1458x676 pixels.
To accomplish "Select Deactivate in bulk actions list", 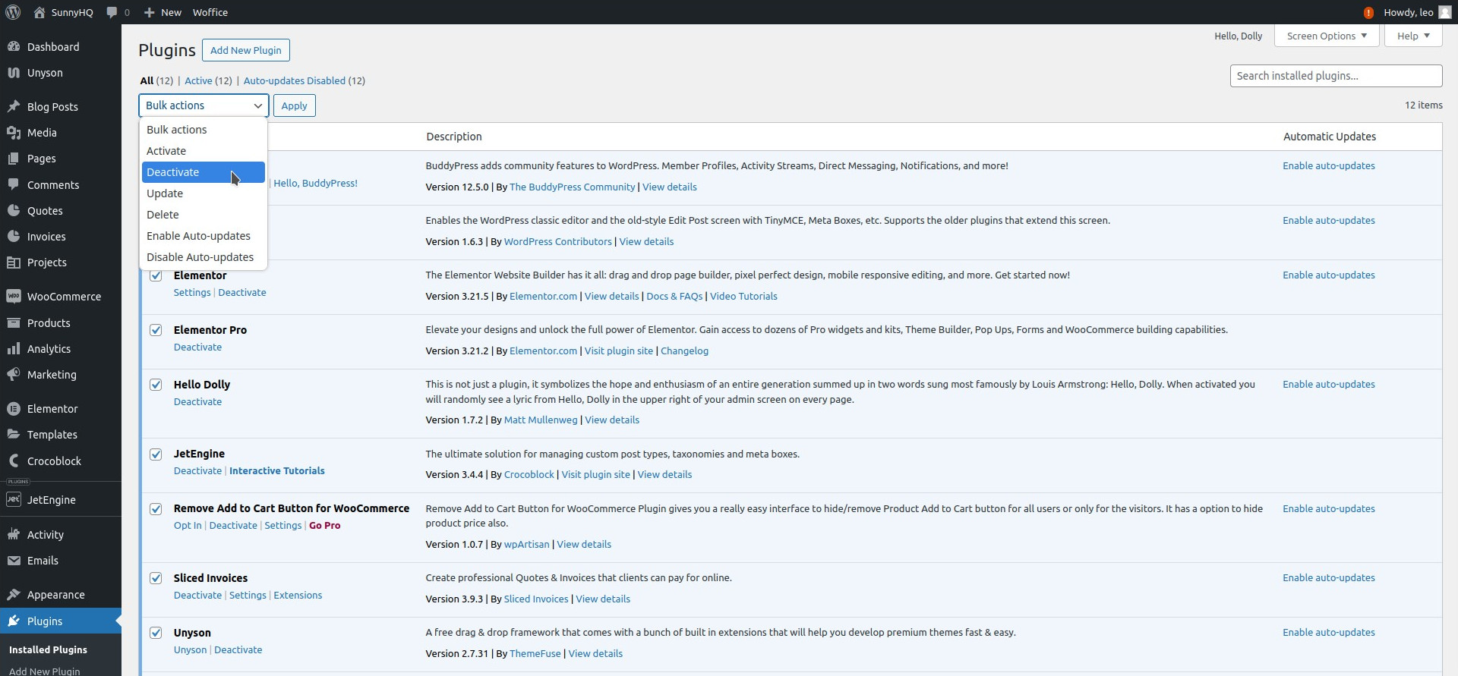I will (x=204, y=172).
